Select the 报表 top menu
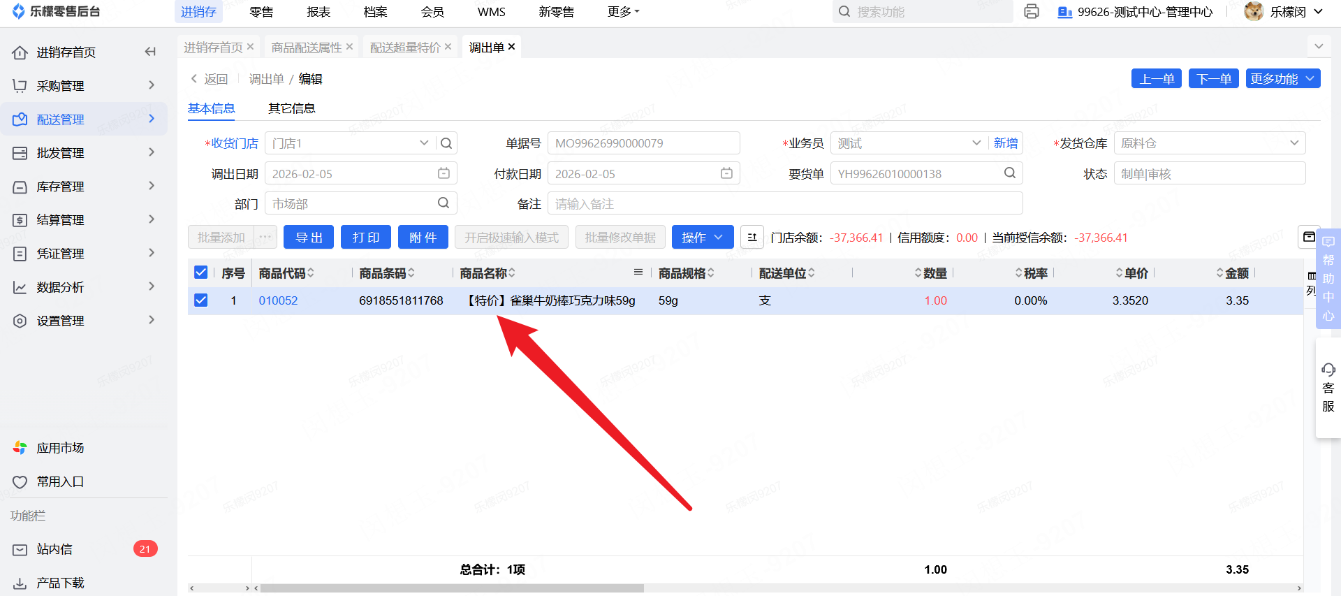Image resolution: width=1341 pixels, height=596 pixels. click(x=318, y=12)
